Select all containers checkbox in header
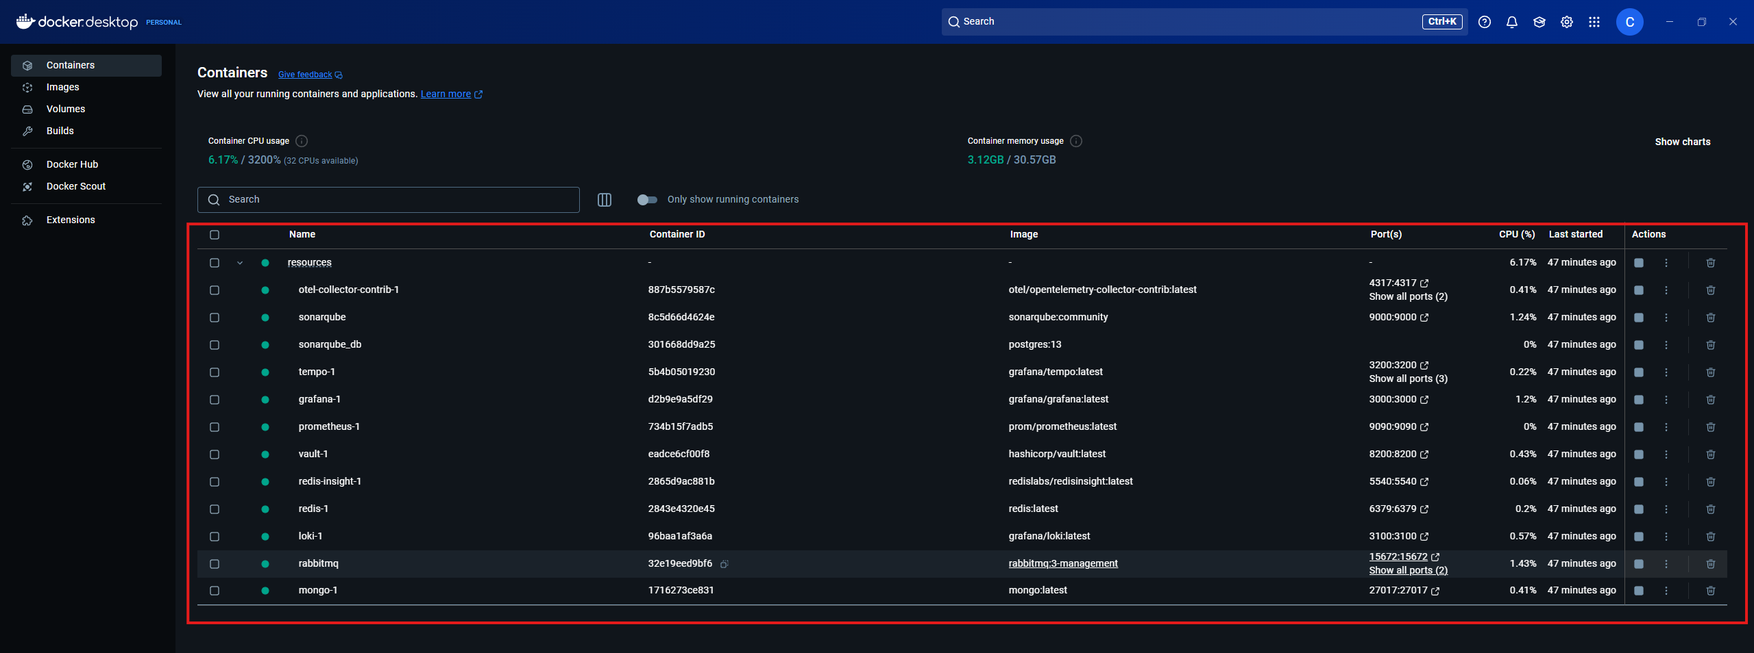Image resolution: width=1754 pixels, height=653 pixels. click(215, 235)
